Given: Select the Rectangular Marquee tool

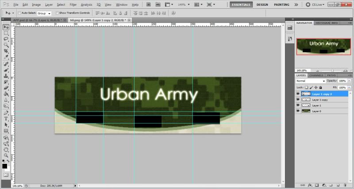Looking at the screenshot, I should tap(6, 33).
